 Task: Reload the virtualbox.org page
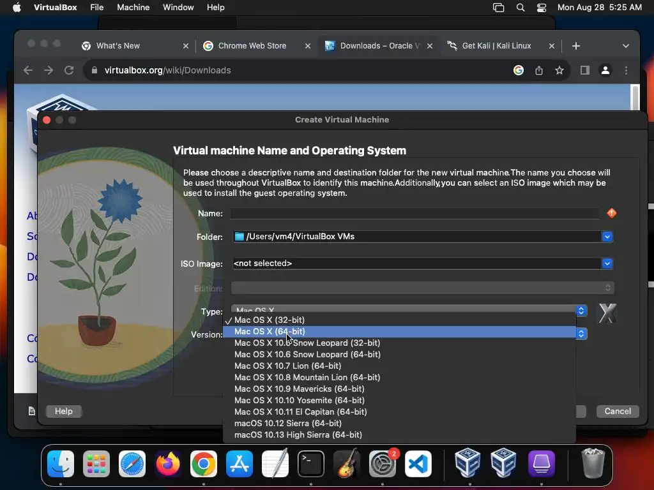coord(69,70)
